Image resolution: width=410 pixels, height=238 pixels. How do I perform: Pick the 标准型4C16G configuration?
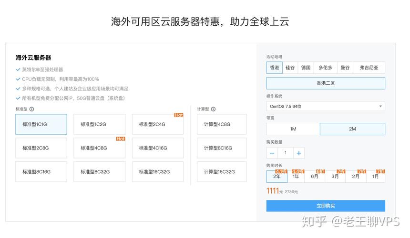[158, 148]
